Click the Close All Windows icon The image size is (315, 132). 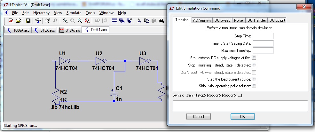pos(129,21)
